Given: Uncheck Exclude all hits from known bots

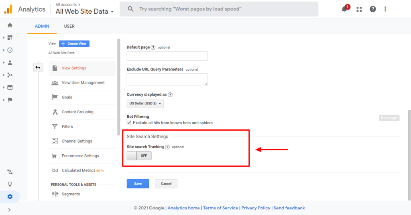Looking at the screenshot, I should pos(129,123).
